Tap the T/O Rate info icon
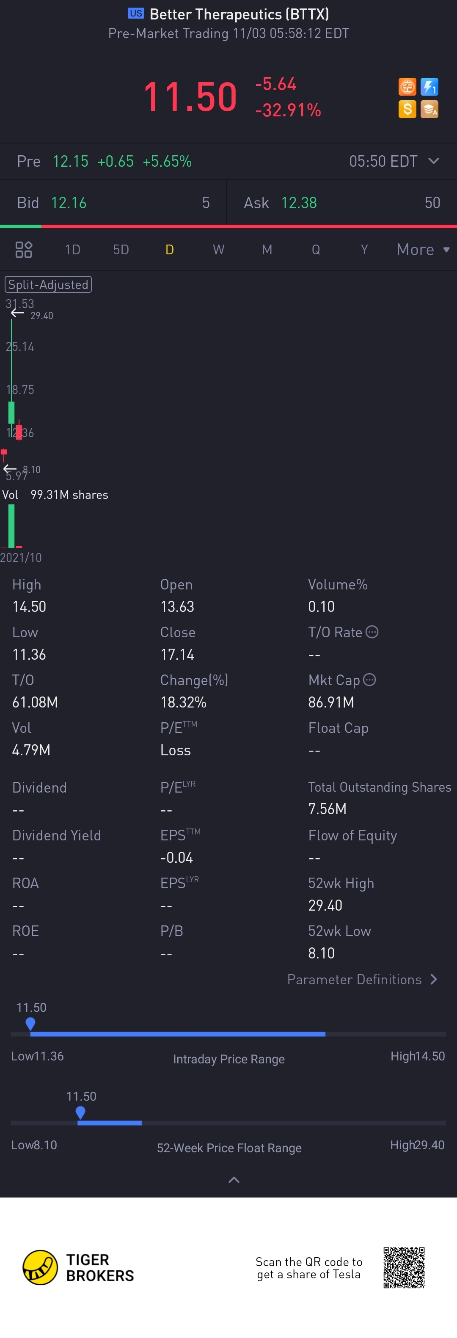Image resolution: width=457 pixels, height=1338 pixels. [x=372, y=632]
